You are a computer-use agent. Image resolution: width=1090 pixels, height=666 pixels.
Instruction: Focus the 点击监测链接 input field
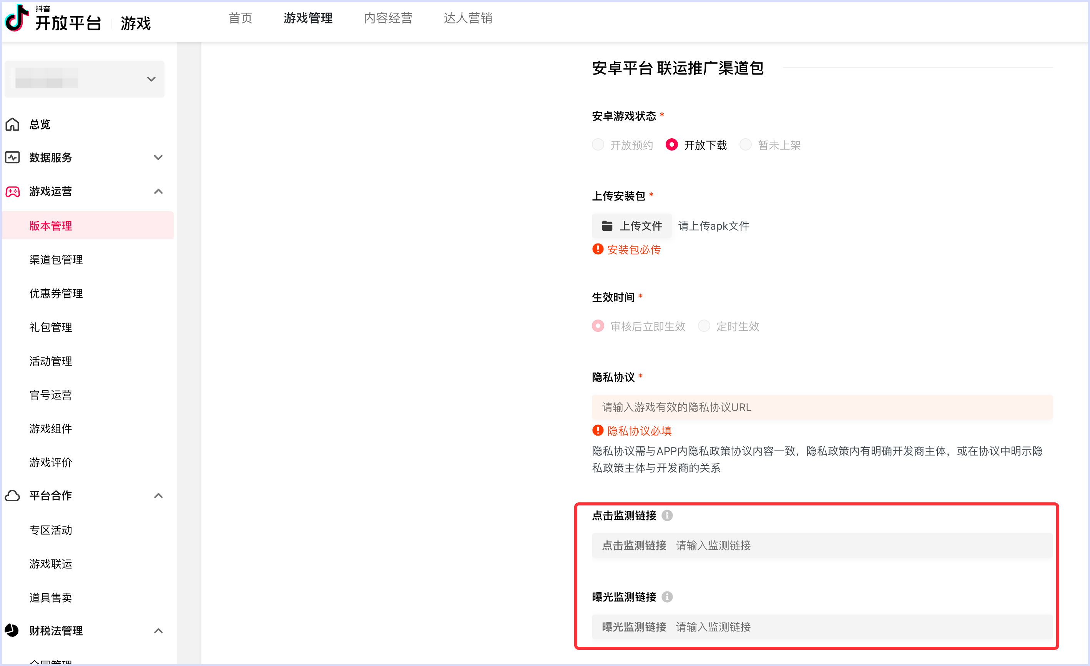coord(822,546)
